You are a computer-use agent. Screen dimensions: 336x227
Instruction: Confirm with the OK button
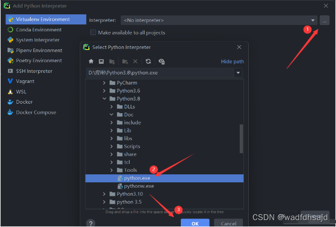195,223
